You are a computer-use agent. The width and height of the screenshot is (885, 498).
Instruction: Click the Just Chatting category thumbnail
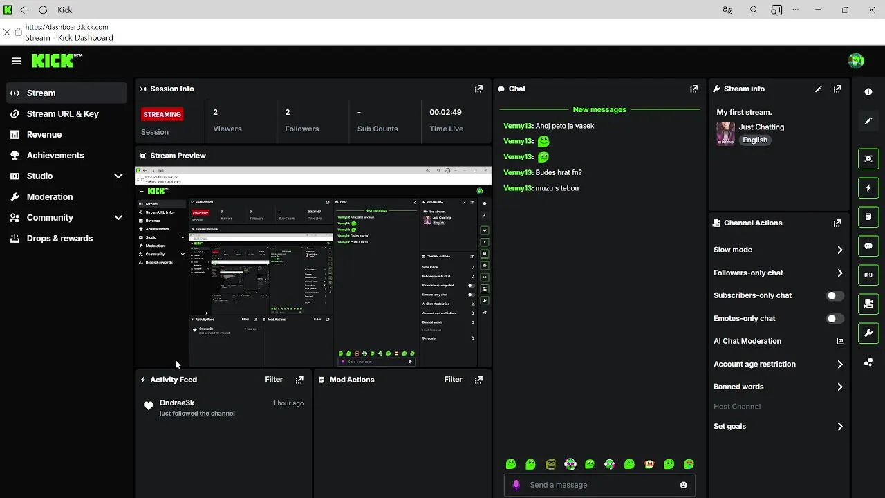click(x=725, y=133)
